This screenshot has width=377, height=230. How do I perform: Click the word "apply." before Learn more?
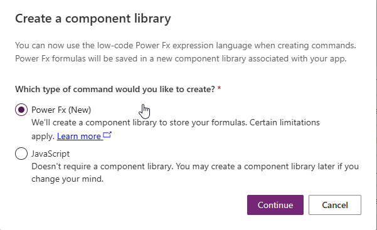43,137
